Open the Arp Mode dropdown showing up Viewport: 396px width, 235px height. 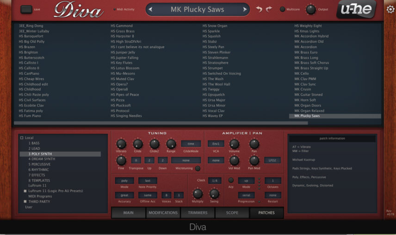coord(246,181)
